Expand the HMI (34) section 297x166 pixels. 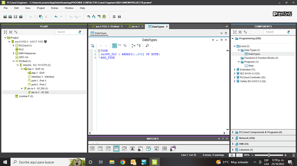[233, 144]
